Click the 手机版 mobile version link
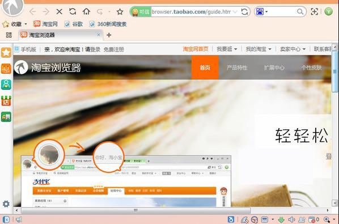Viewport: 339px width, 224px height. click(x=26, y=49)
